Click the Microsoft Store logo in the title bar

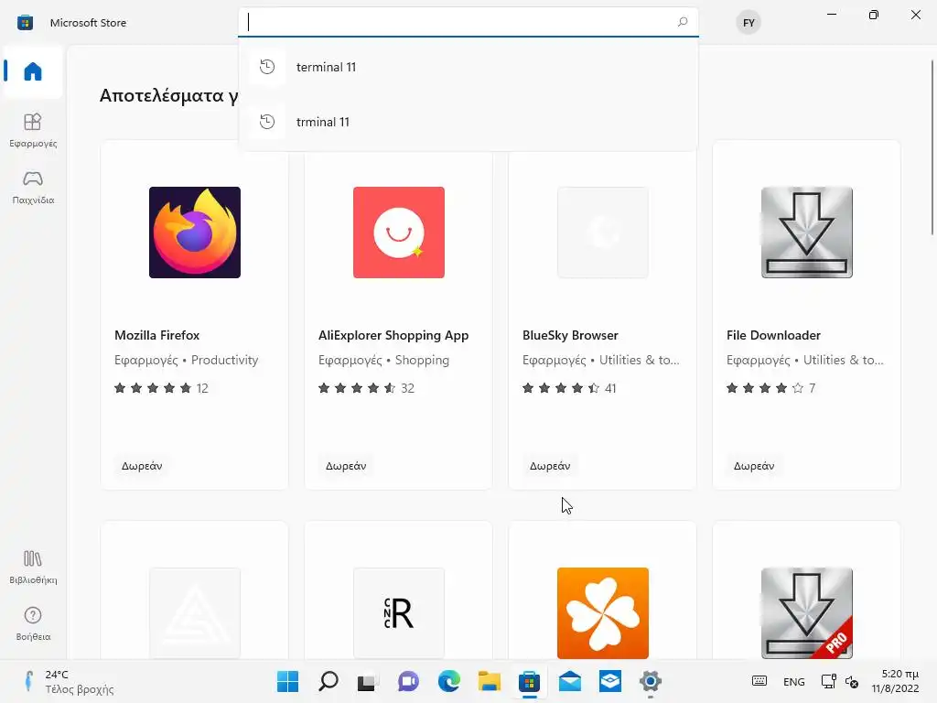[x=25, y=23]
